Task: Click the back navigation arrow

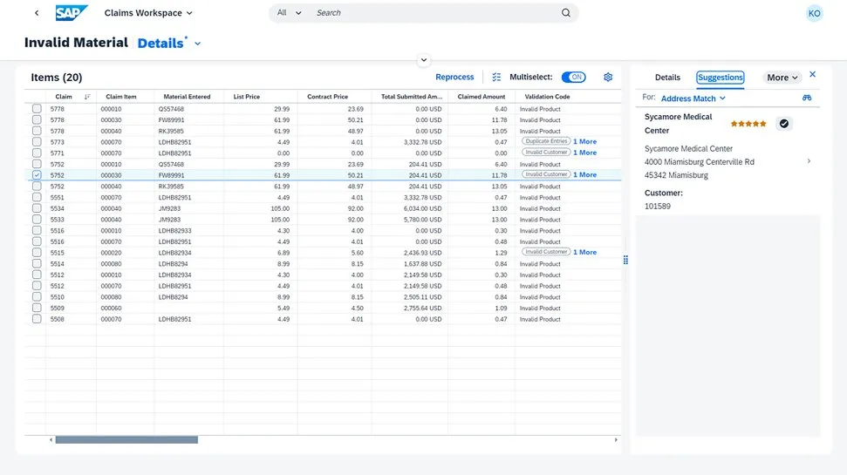Action: [36, 13]
